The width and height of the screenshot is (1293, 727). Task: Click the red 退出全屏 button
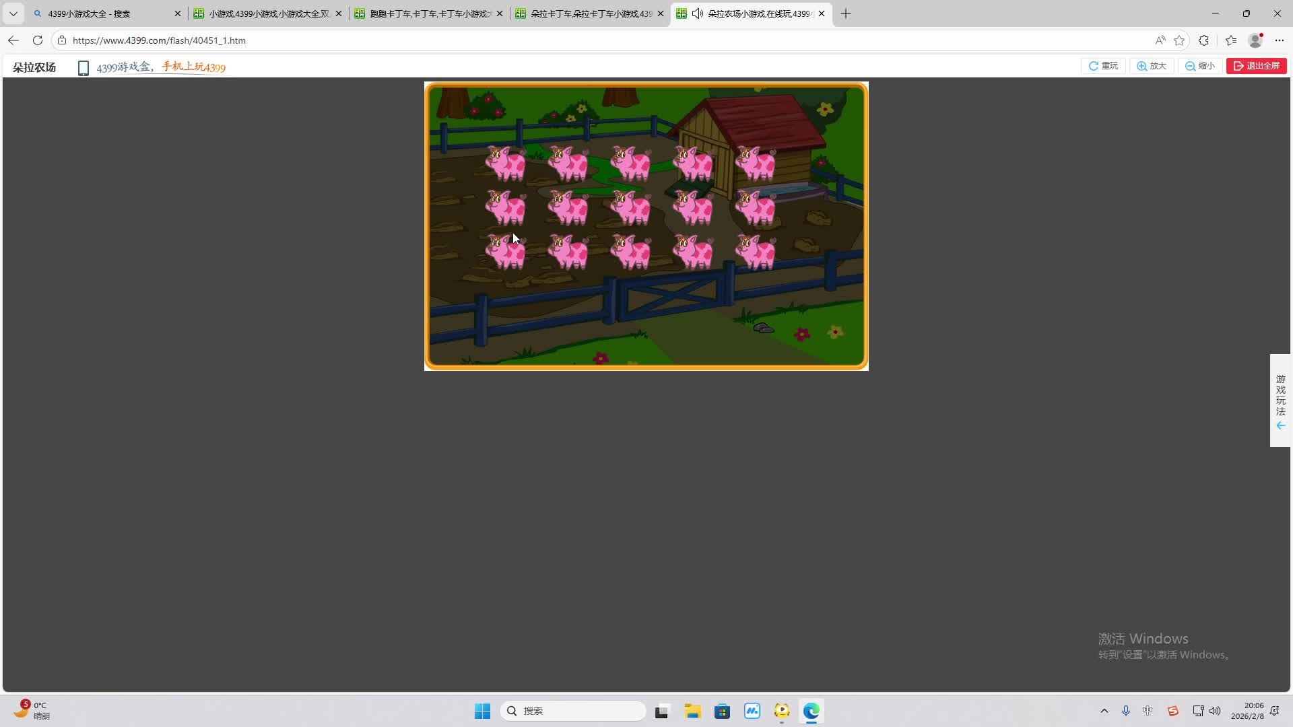pos(1256,66)
